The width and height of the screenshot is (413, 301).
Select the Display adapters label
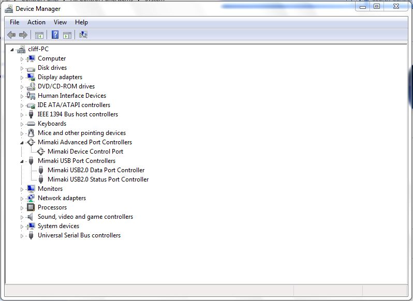pos(60,77)
